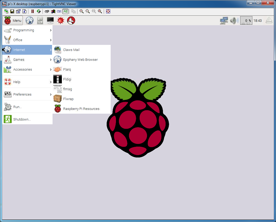Select the highlighted Internet menu category

27,50
